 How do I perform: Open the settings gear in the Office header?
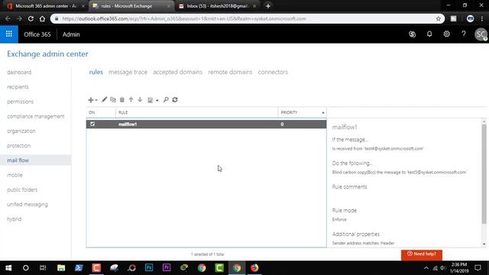[446, 34]
